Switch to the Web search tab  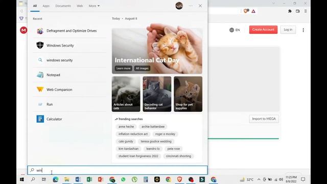click(80, 6)
